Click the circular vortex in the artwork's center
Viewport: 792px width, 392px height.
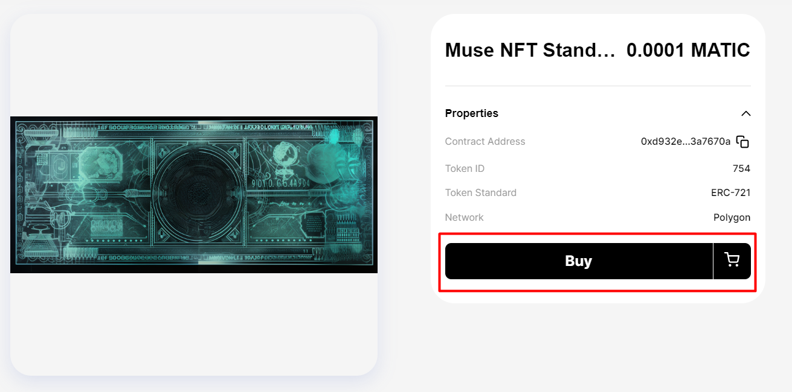[x=199, y=195]
